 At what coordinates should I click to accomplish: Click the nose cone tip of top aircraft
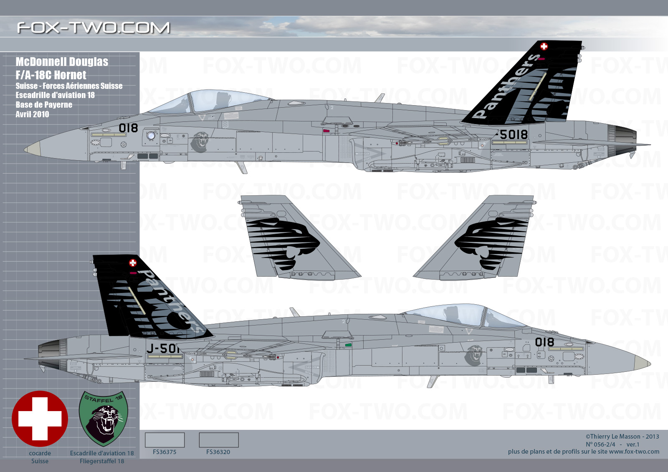coord(33,148)
